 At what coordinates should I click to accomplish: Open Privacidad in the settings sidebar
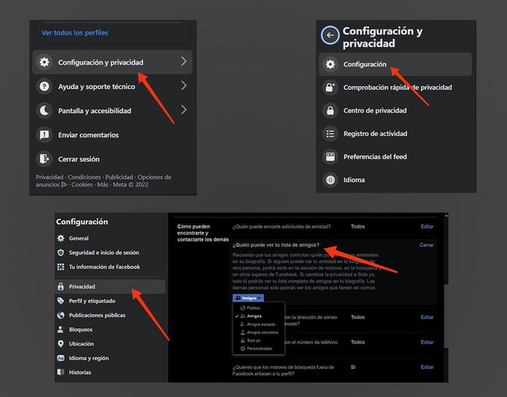(82, 286)
